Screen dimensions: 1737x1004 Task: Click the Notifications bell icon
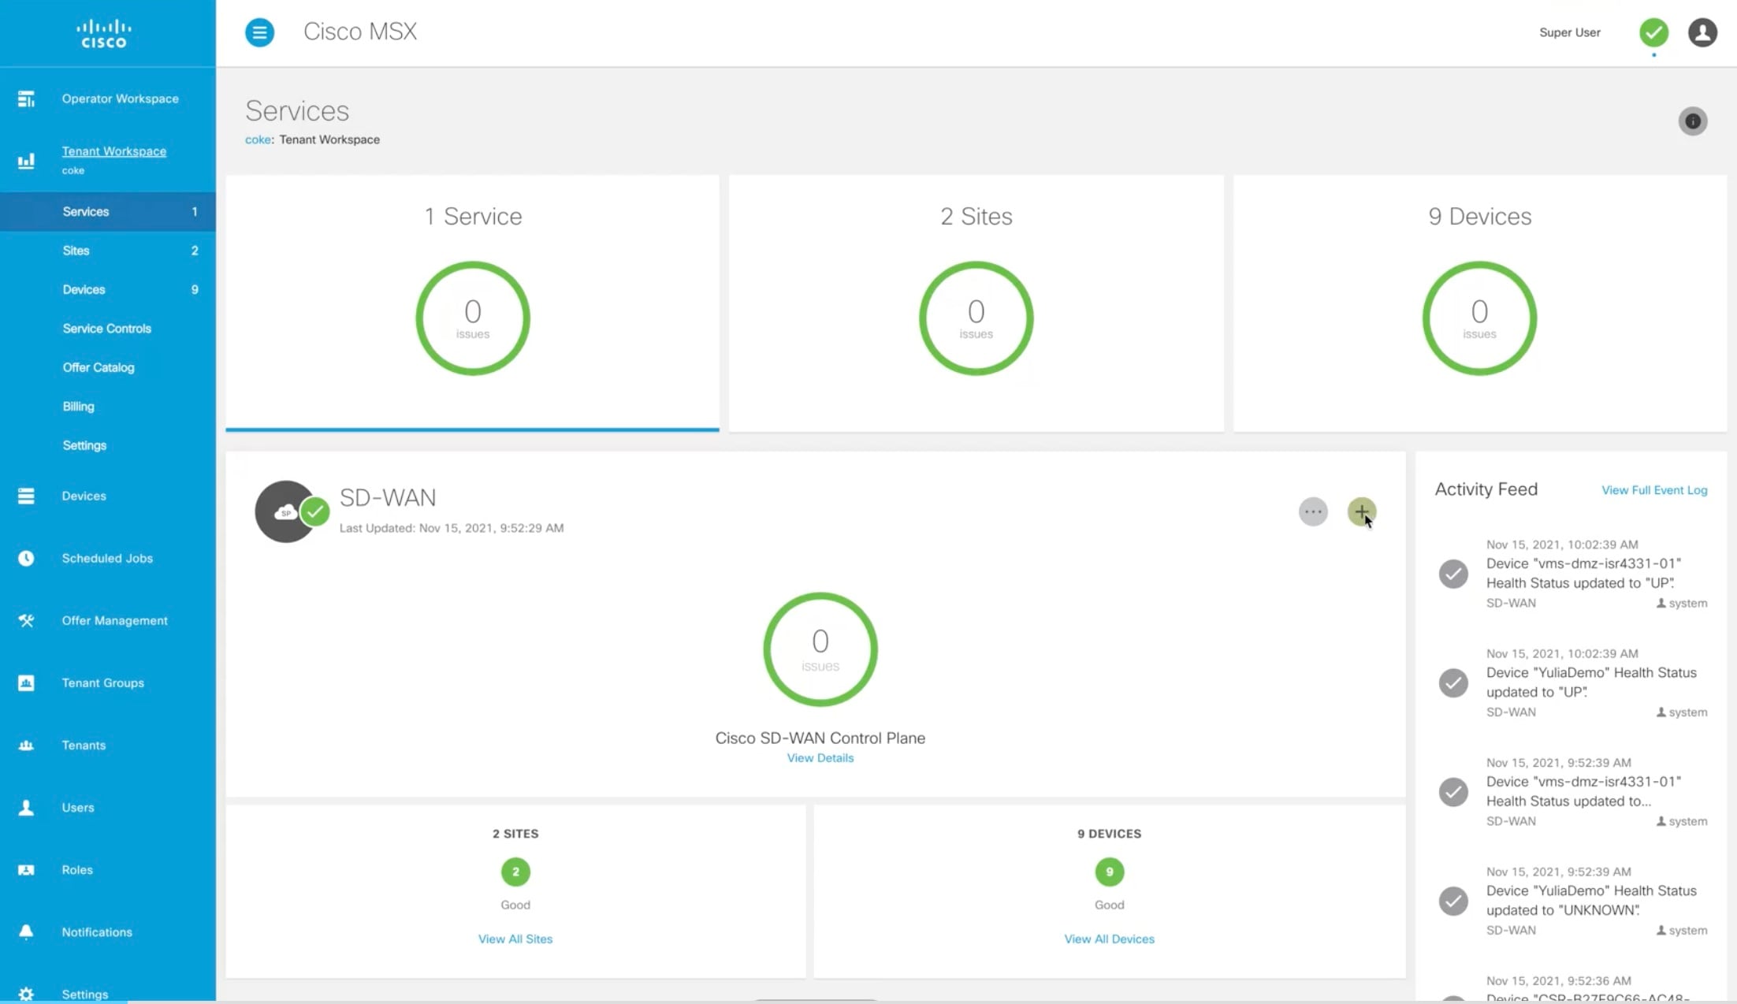point(26,932)
